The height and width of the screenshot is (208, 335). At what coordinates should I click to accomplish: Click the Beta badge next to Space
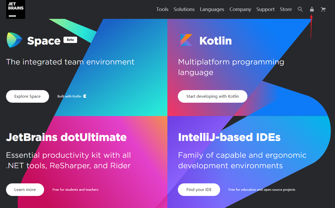coord(70,40)
